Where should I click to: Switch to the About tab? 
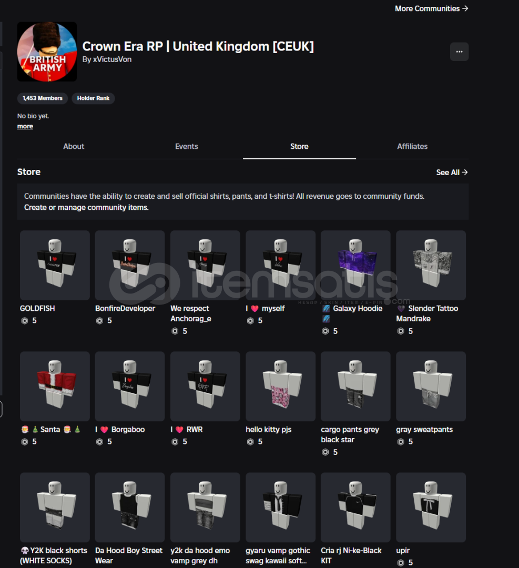pyautogui.click(x=74, y=146)
